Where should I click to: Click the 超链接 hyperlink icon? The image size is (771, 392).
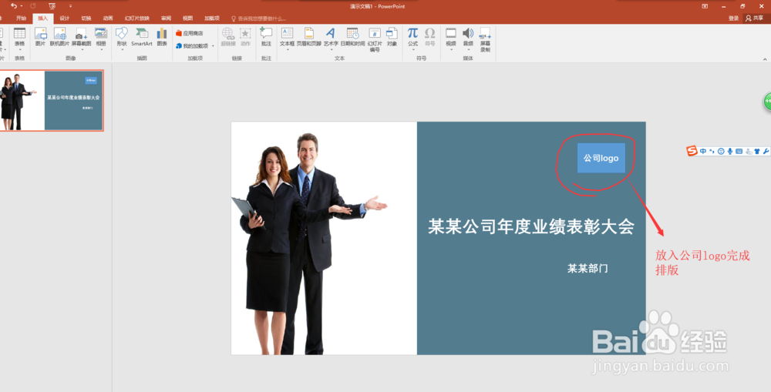[x=227, y=37]
